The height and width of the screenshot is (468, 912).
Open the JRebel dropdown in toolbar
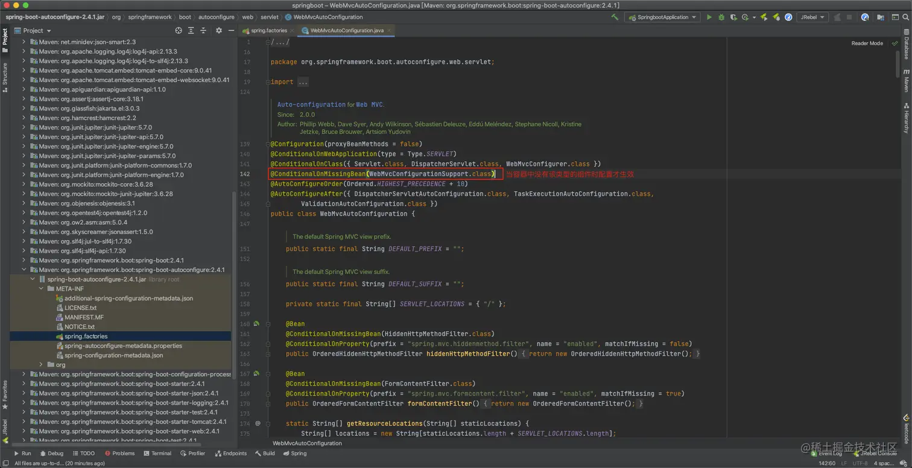812,17
